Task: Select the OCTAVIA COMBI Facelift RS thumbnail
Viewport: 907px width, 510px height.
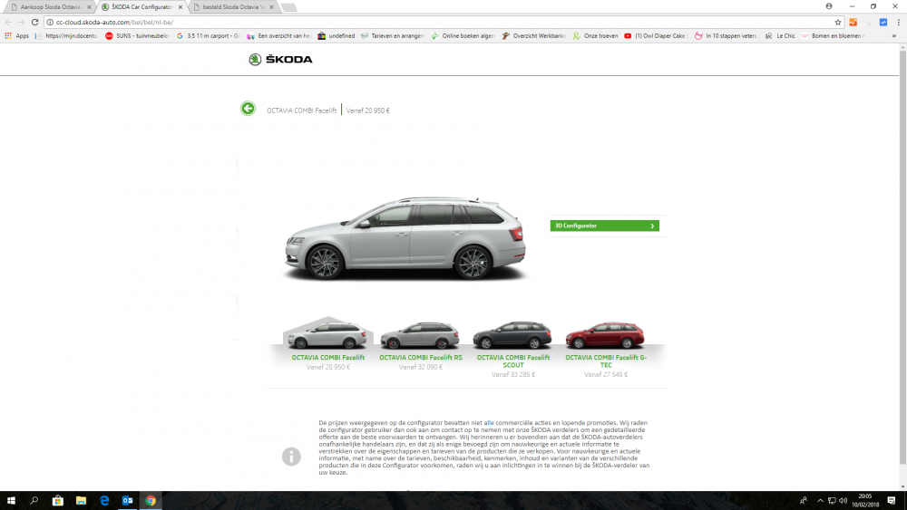Action: click(x=421, y=335)
